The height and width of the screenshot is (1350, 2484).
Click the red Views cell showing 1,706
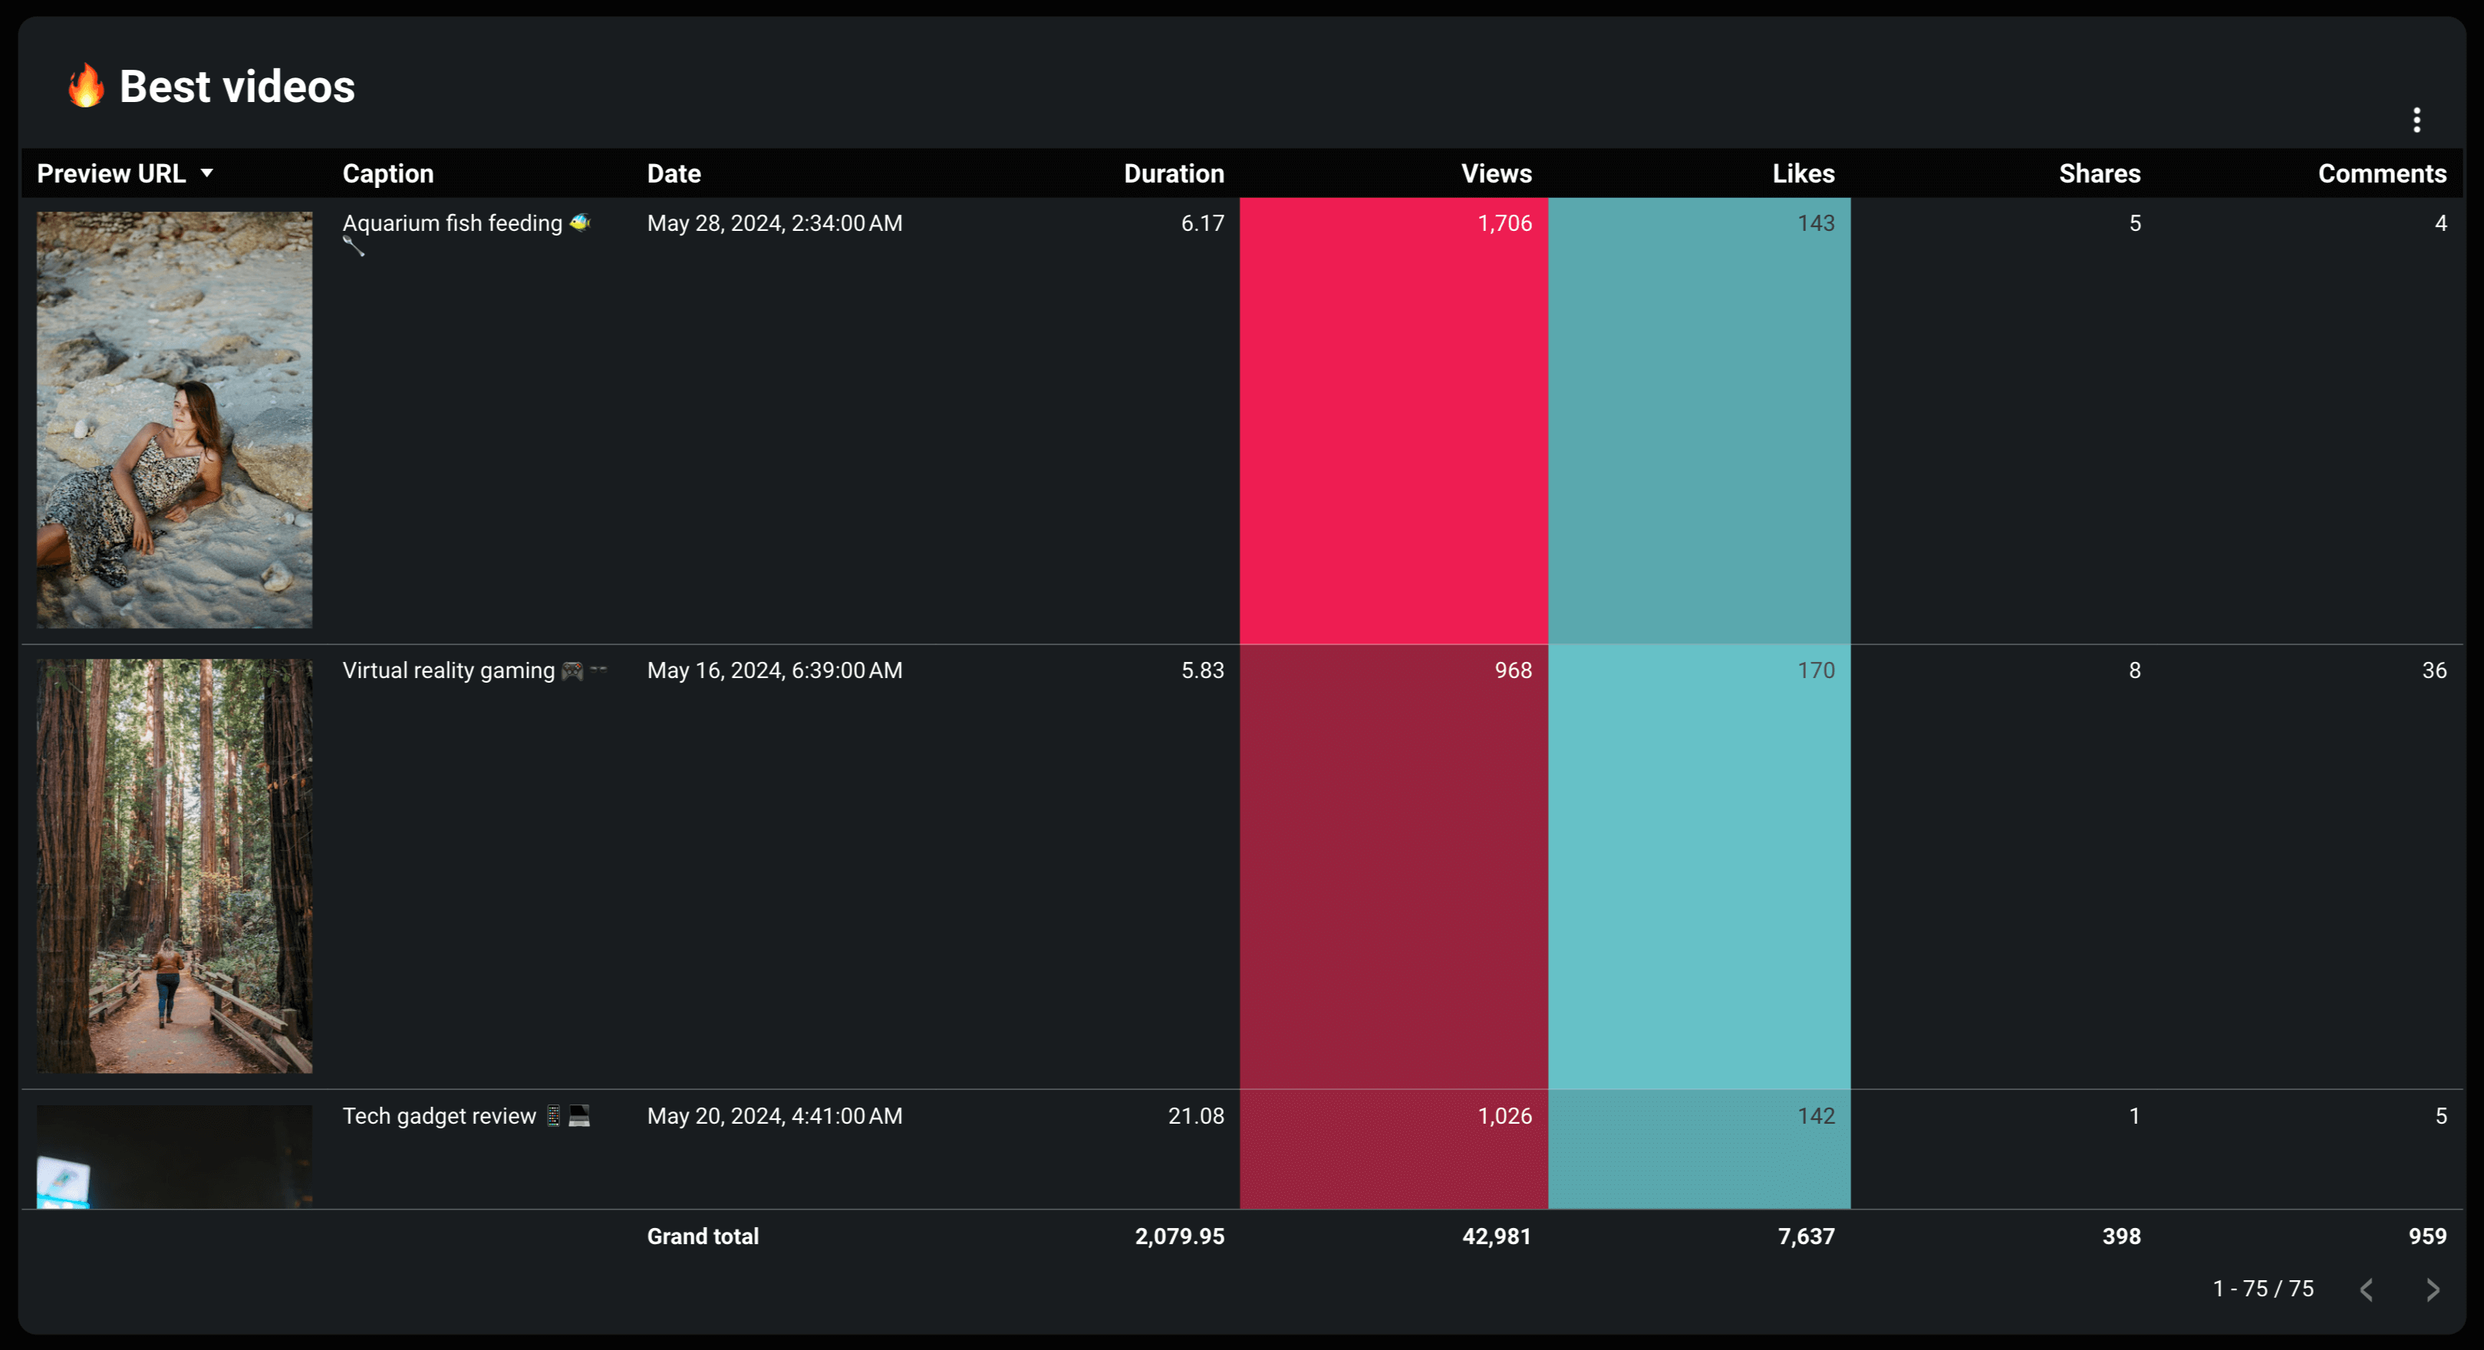(1393, 420)
